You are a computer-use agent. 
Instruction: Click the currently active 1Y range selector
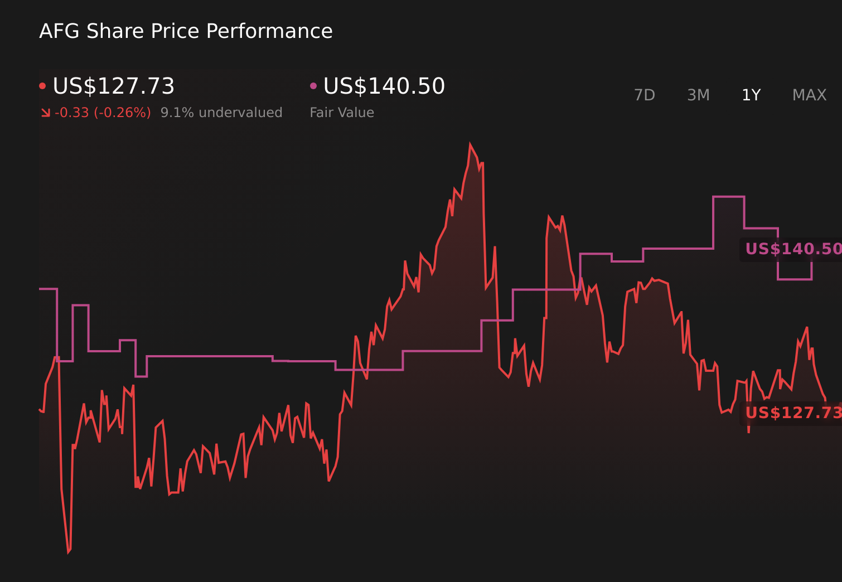[751, 95]
